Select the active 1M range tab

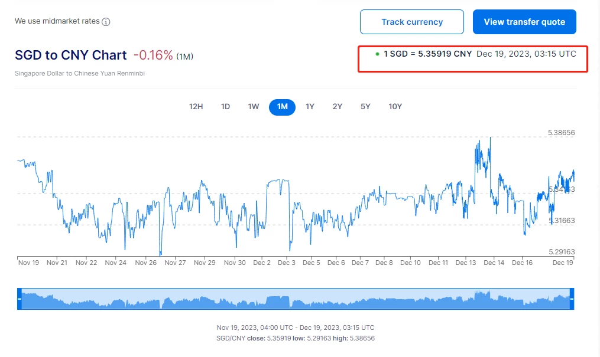coord(282,107)
